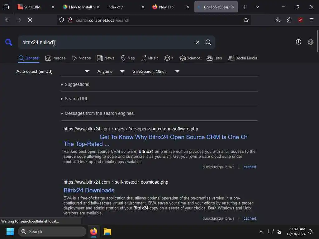The height and width of the screenshot is (239, 319).
Task: Open the browser downloads panel
Action: [278, 20]
